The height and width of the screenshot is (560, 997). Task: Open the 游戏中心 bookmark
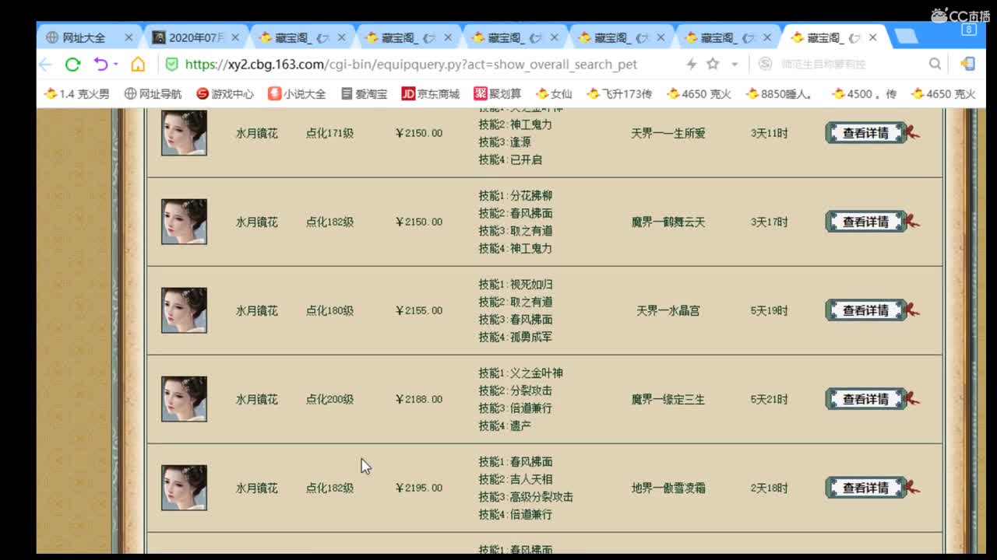pyautogui.click(x=225, y=94)
